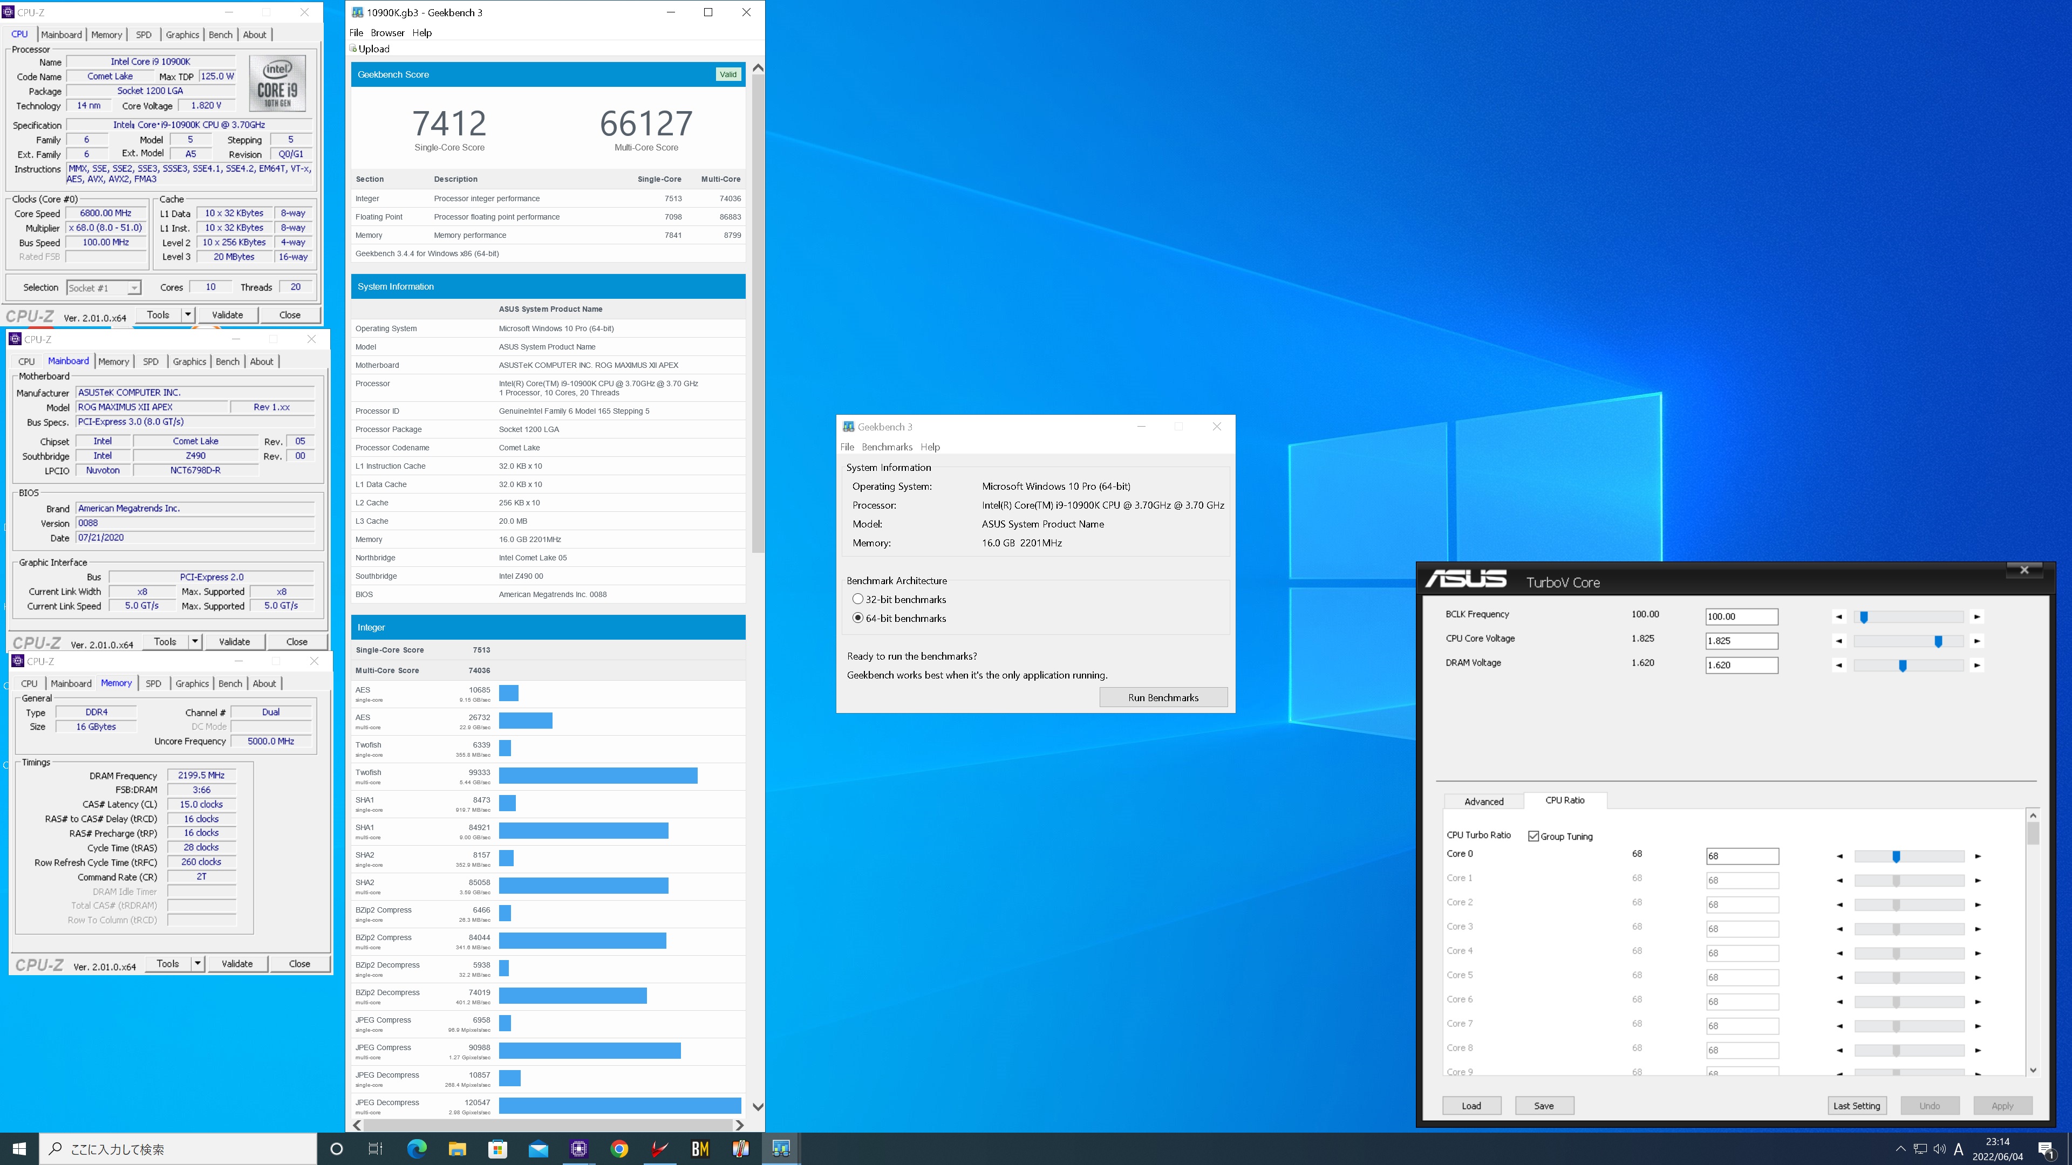This screenshot has width=2072, height=1165.
Task: Click BCLK Frequency slider handle
Action: [1864, 616]
